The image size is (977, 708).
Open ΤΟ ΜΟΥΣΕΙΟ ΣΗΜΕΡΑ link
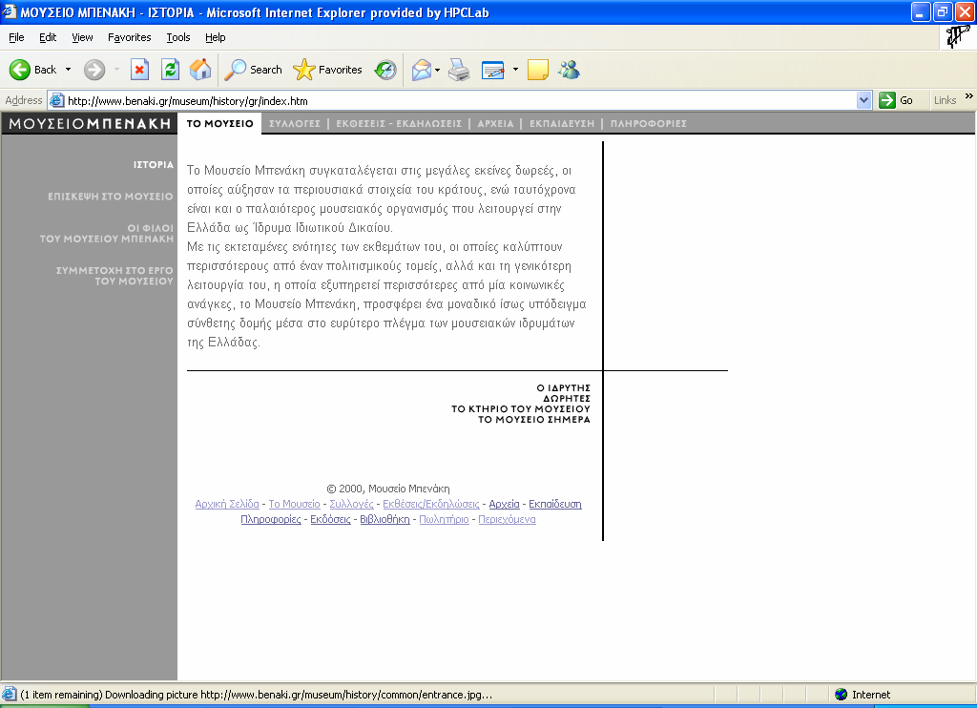point(534,420)
